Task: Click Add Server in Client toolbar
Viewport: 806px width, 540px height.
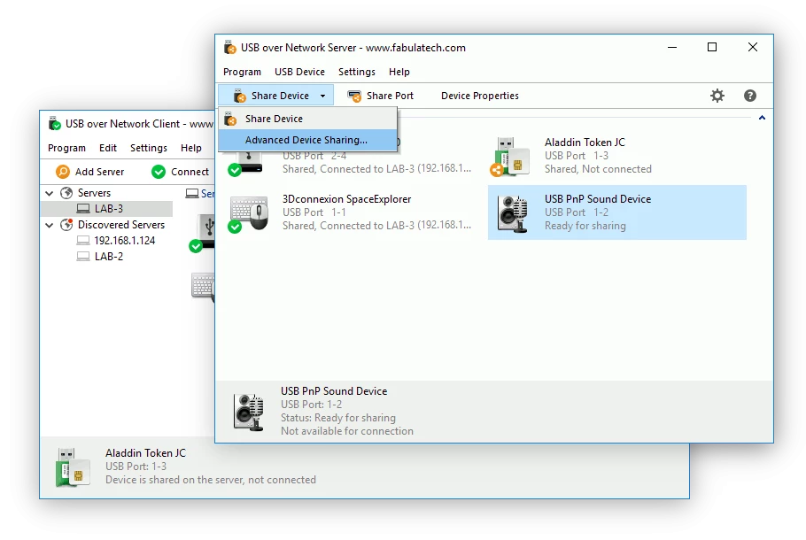Action: point(90,172)
